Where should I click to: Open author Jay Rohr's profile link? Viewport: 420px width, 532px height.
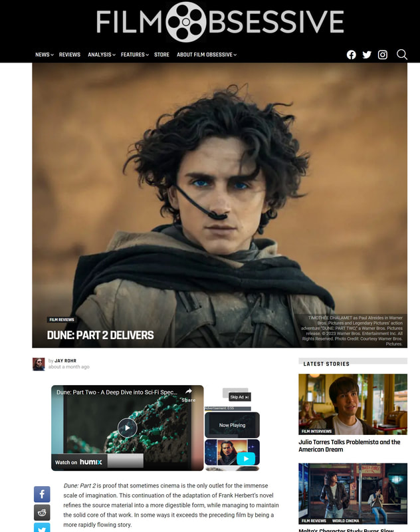point(65,360)
